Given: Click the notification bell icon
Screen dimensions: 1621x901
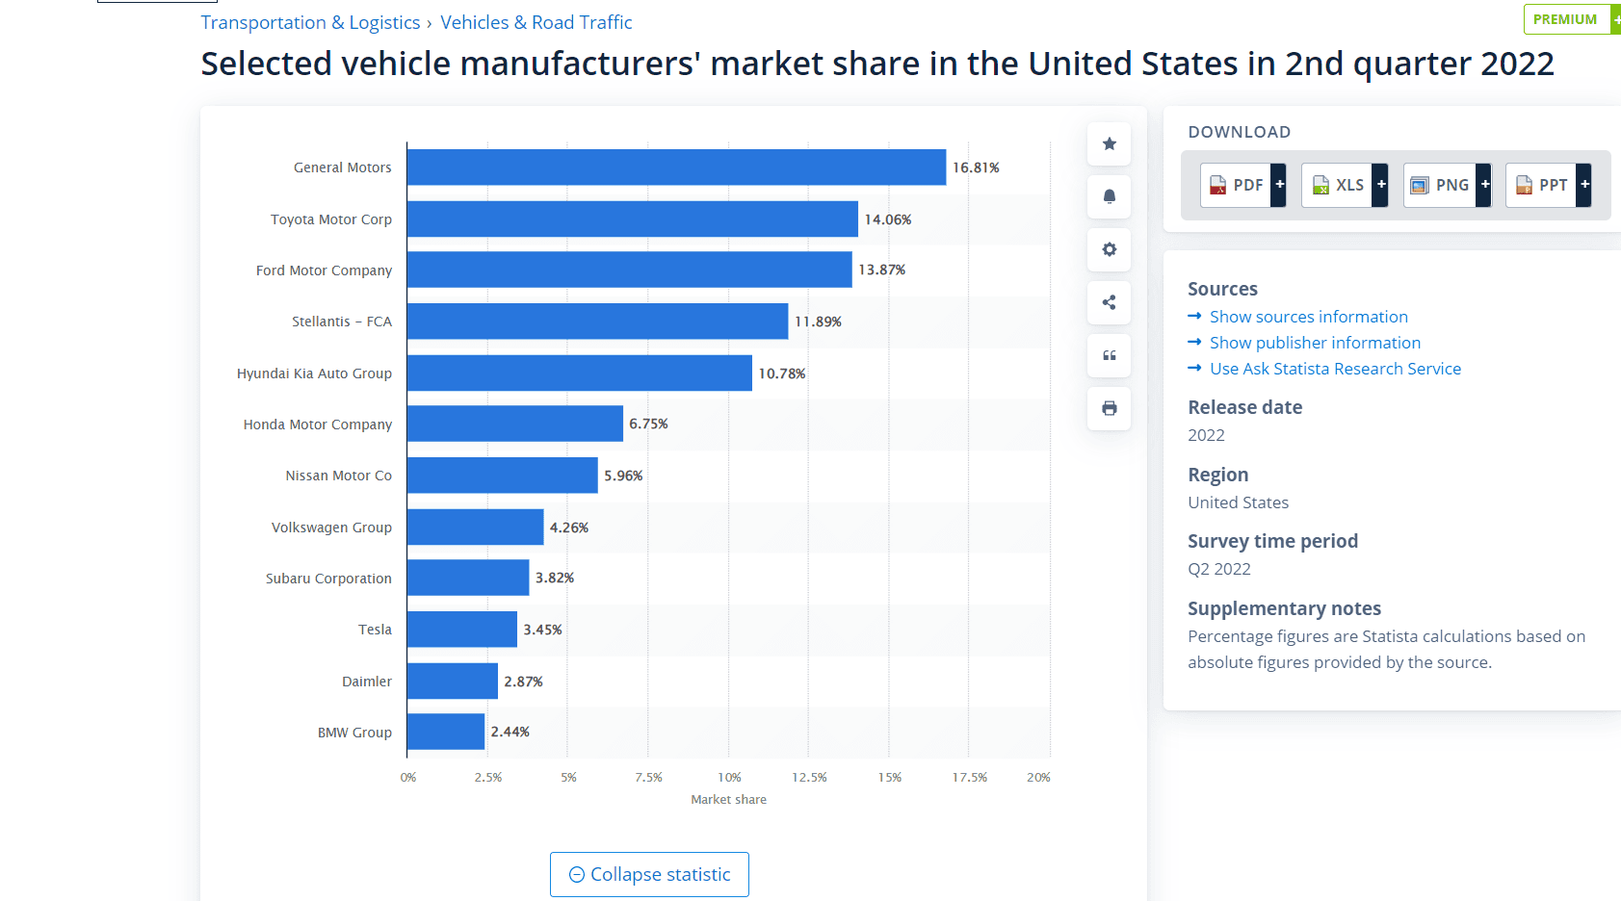Looking at the screenshot, I should [1109, 196].
